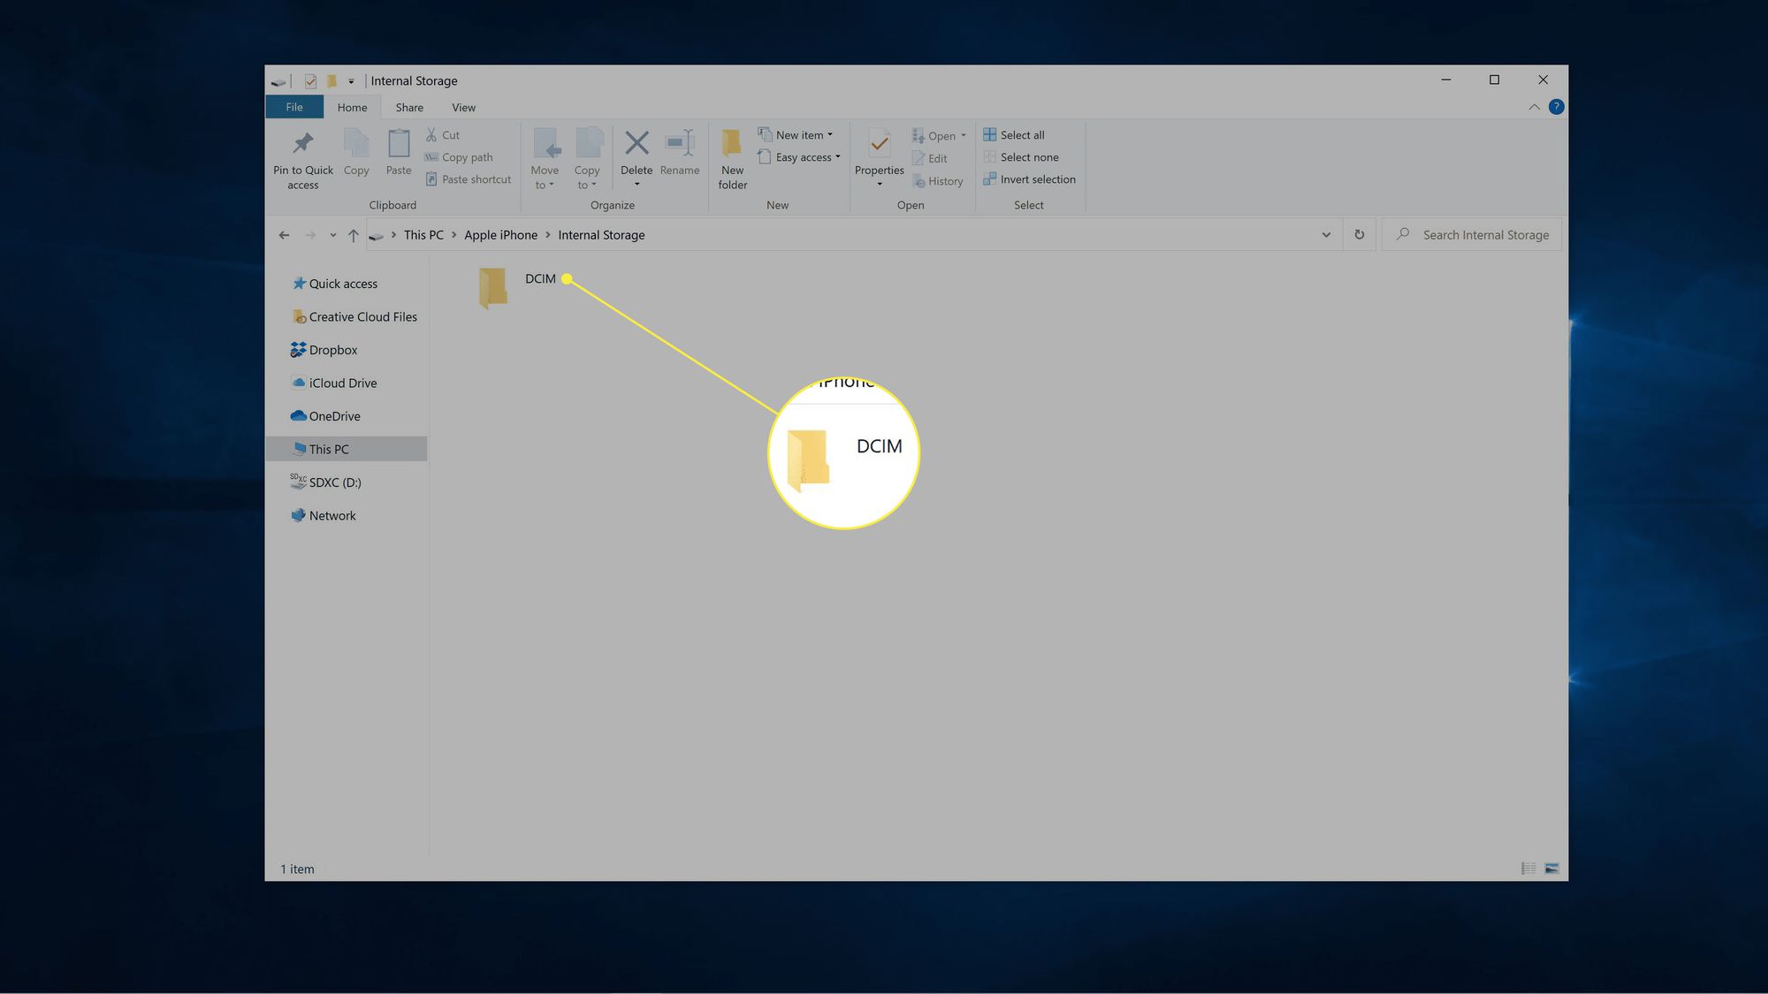Open the View ribbon tab
This screenshot has height=994, width=1768.
click(x=462, y=108)
